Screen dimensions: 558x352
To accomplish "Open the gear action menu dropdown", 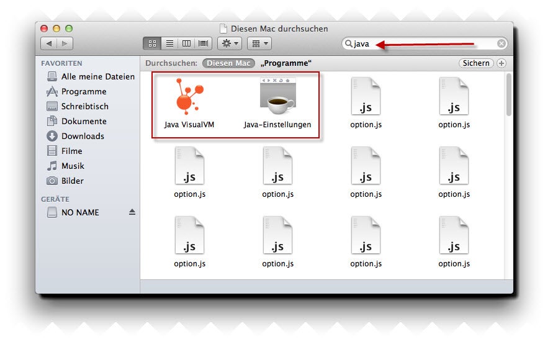I will coord(230,43).
